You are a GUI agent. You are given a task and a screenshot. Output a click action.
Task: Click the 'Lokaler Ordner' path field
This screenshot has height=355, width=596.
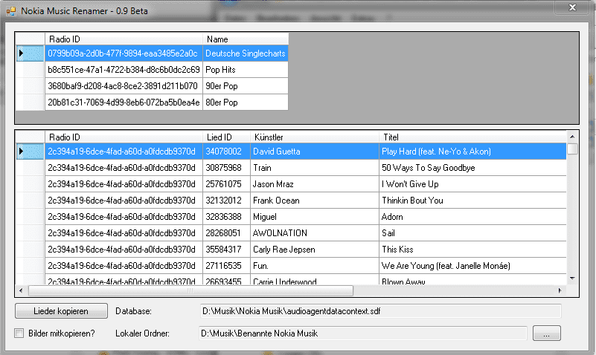pyautogui.click(x=363, y=333)
